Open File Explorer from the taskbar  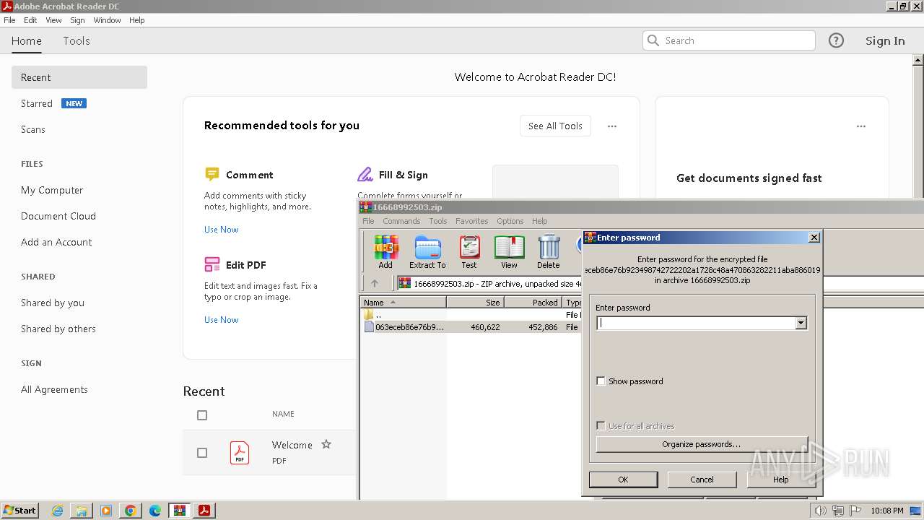82,511
